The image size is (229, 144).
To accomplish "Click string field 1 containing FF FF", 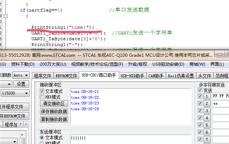I will (x=221, y=96).
